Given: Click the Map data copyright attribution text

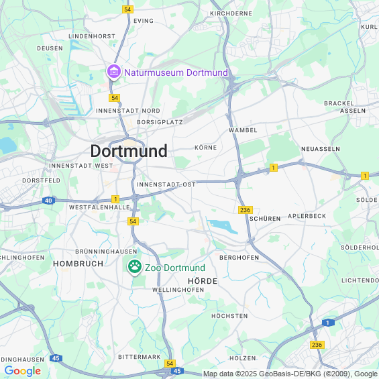Looking at the screenshot, I should [290, 374].
